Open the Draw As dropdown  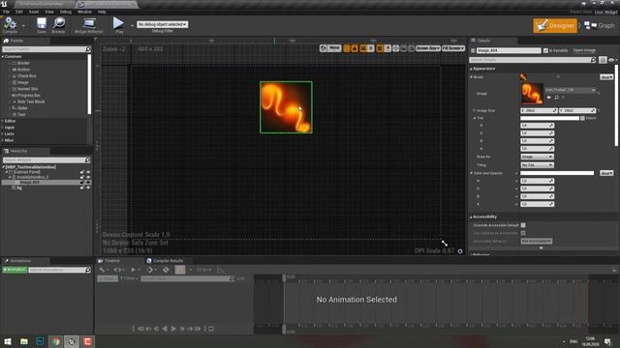pos(537,157)
